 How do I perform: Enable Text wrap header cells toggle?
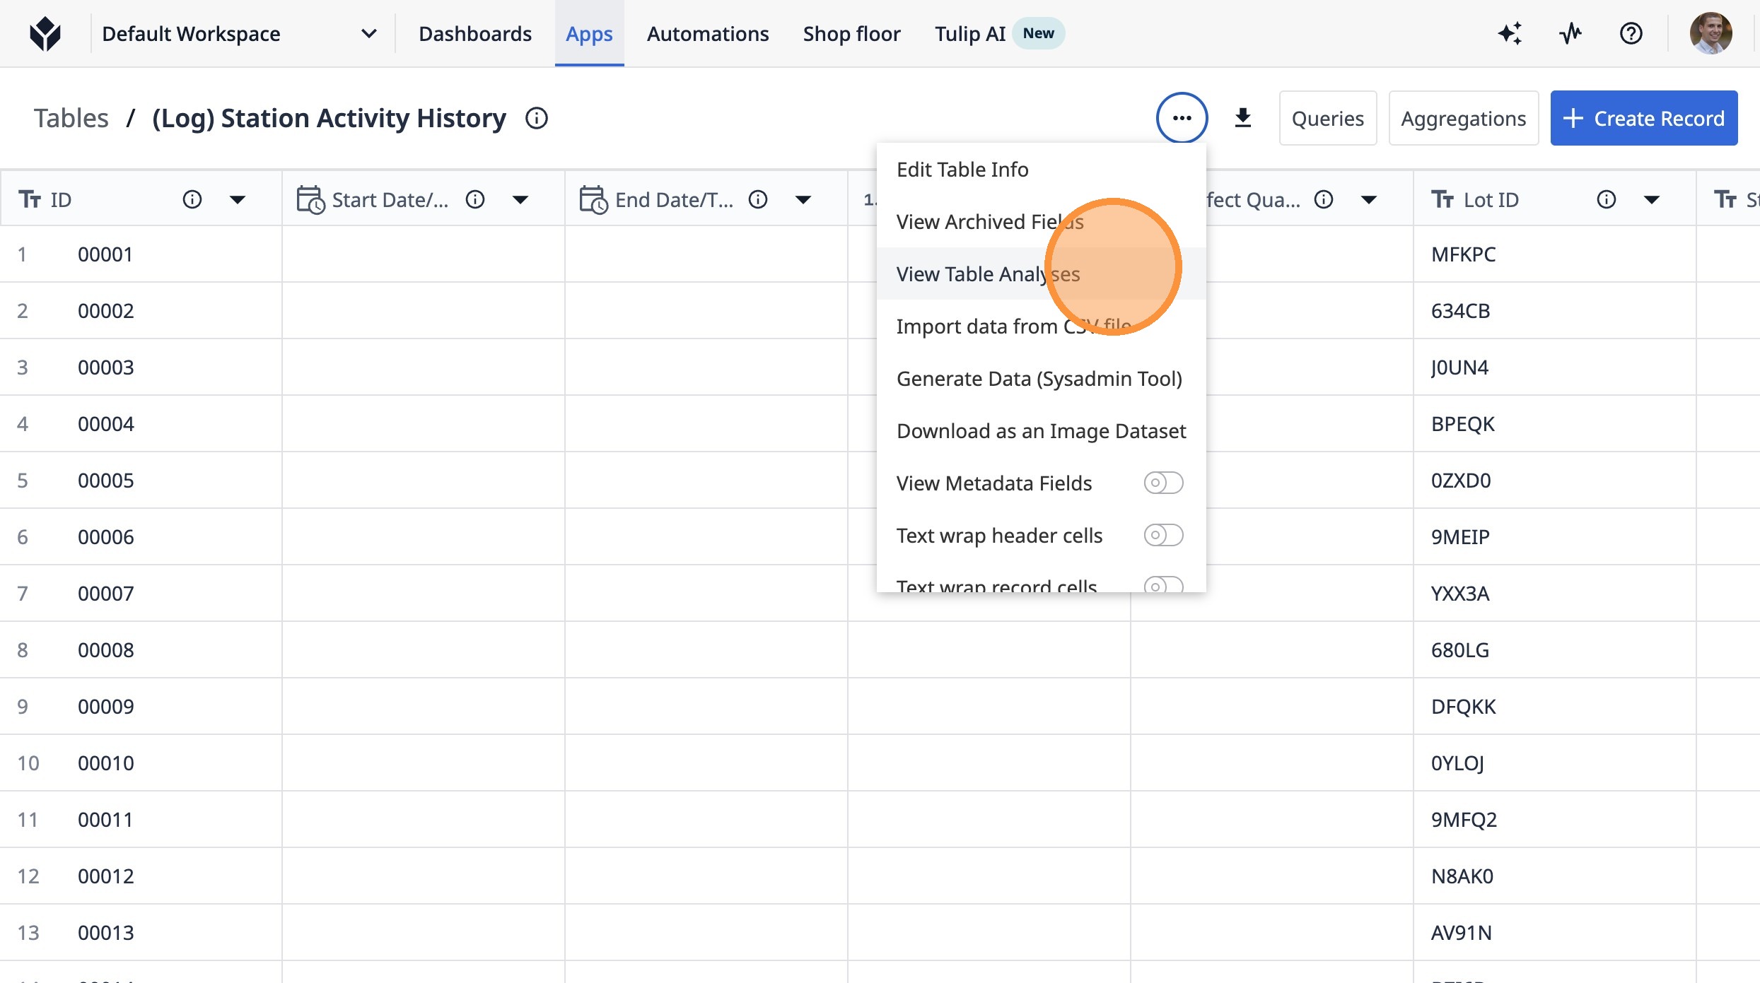point(1163,535)
